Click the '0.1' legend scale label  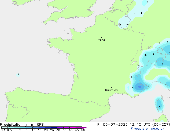pyautogui.click(x=3, y=130)
